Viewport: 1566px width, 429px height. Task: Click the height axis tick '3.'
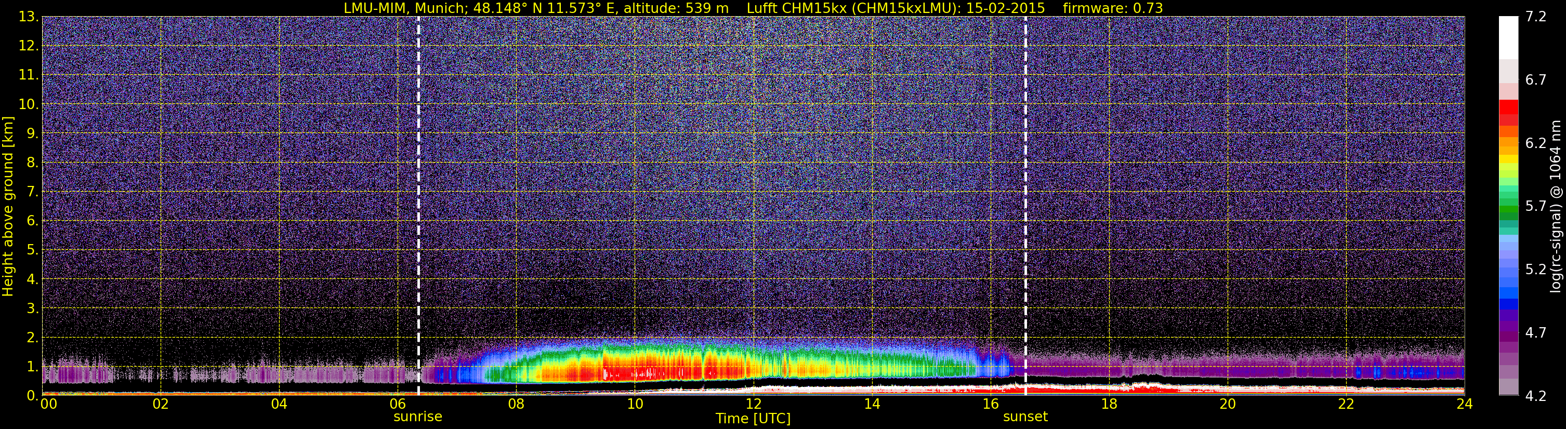pyautogui.click(x=32, y=308)
